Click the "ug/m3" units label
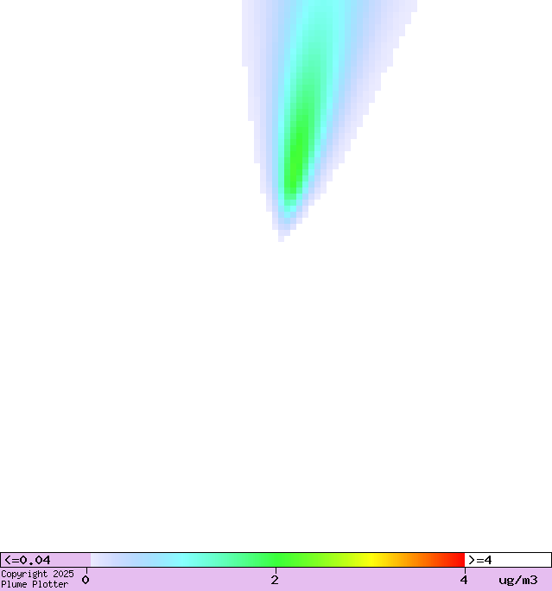 517,580
